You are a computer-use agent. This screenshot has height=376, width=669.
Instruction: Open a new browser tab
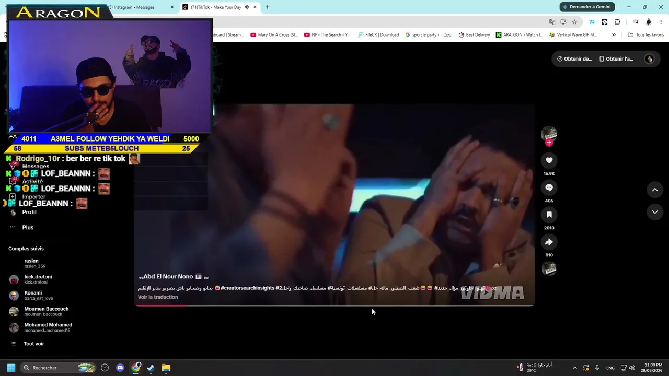click(268, 7)
